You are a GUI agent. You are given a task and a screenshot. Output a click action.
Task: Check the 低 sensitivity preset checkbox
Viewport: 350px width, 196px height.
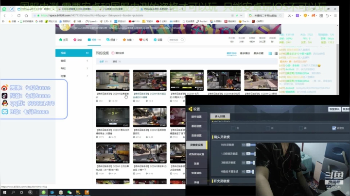coord(233,128)
